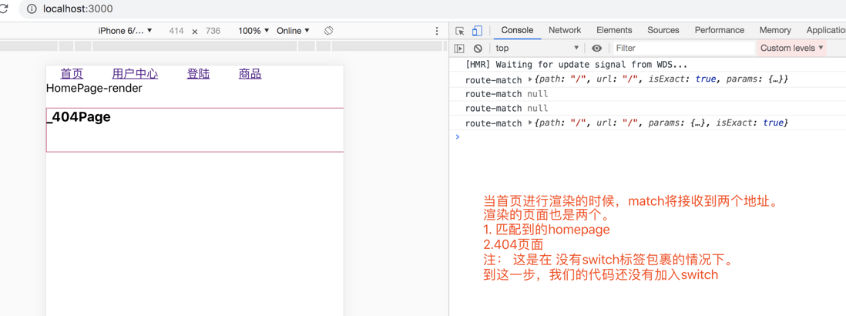
Task: Click the clear console icon
Action: pos(478,48)
